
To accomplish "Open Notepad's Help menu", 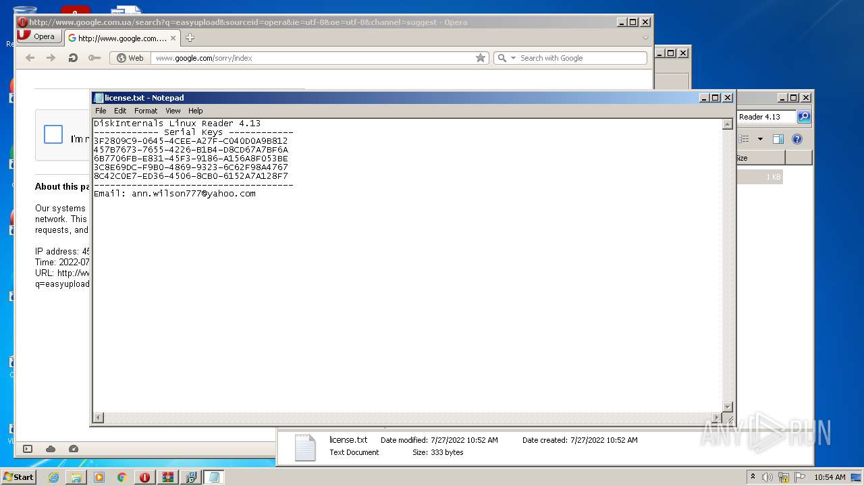I will point(195,111).
